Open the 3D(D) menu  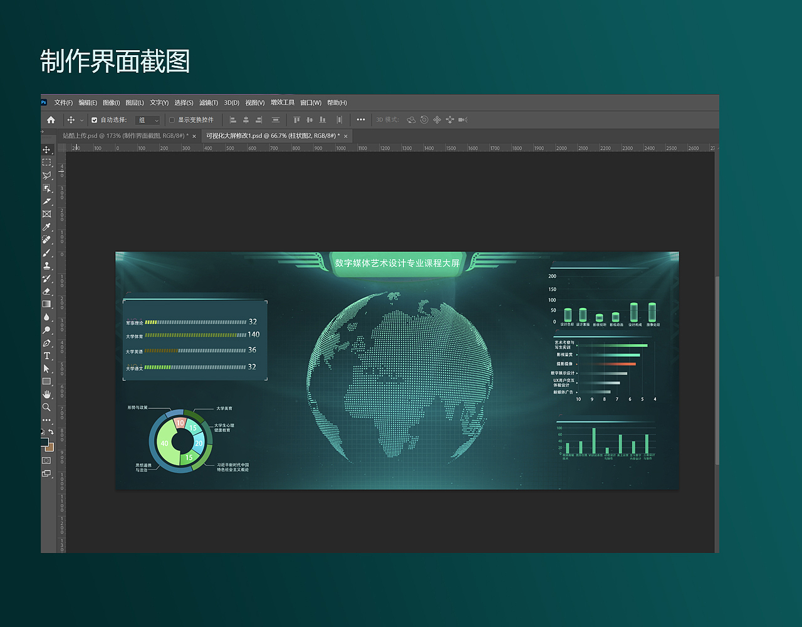pos(232,103)
